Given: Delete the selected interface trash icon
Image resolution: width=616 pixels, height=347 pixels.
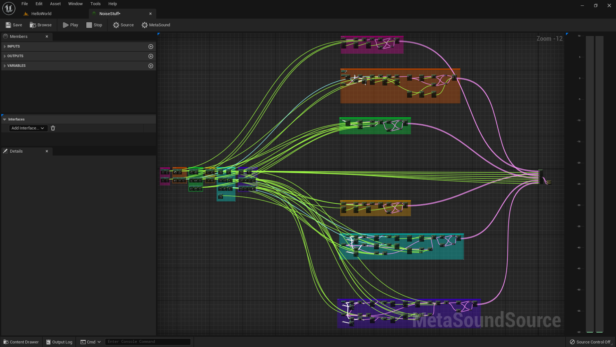Looking at the screenshot, I should [53, 128].
